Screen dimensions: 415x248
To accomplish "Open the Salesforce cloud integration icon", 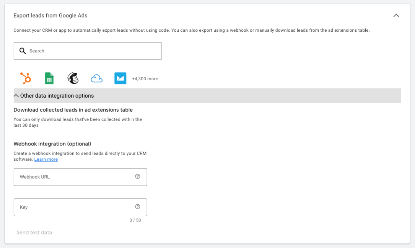I will (x=97, y=79).
